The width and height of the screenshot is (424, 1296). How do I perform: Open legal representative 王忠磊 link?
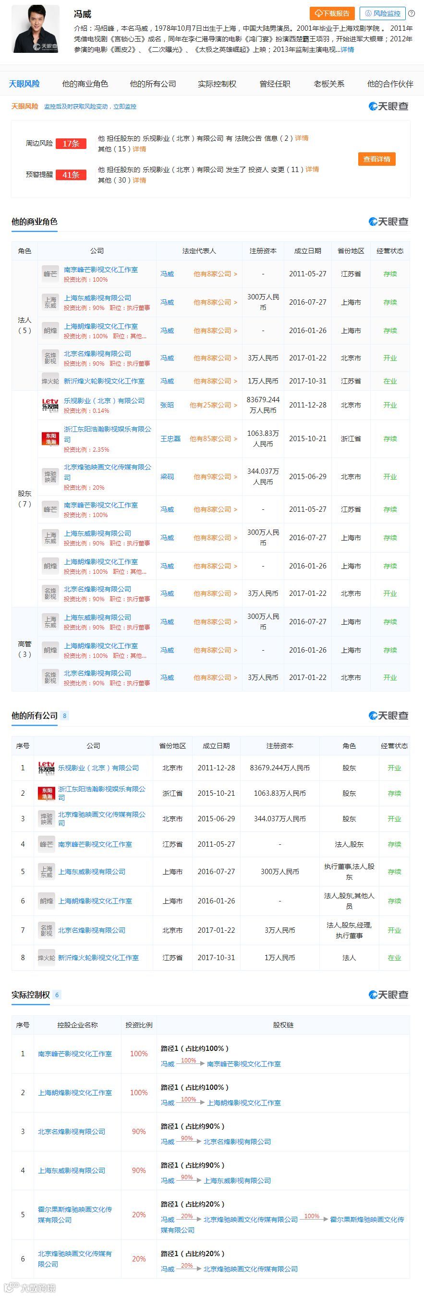170,439
